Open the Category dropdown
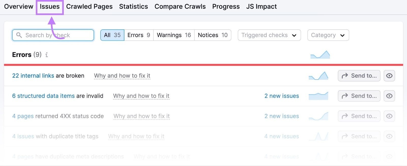Image resolution: width=407 pixels, height=166 pixels. (328, 35)
